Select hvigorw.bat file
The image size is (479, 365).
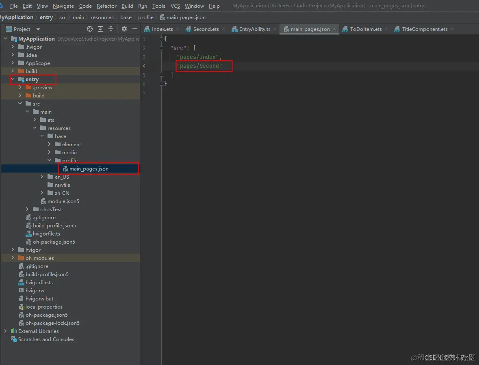39,298
